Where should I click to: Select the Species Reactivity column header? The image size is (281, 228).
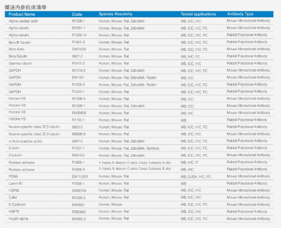115,14
